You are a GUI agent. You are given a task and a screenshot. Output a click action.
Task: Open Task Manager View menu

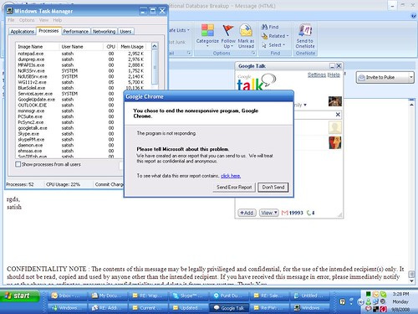(43, 20)
